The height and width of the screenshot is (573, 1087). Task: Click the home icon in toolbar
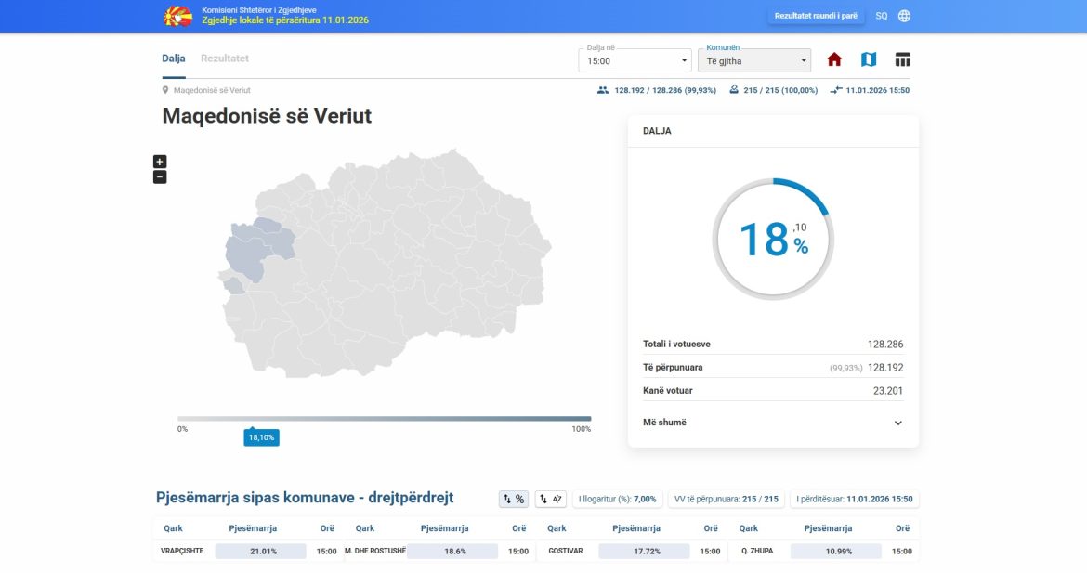834,59
